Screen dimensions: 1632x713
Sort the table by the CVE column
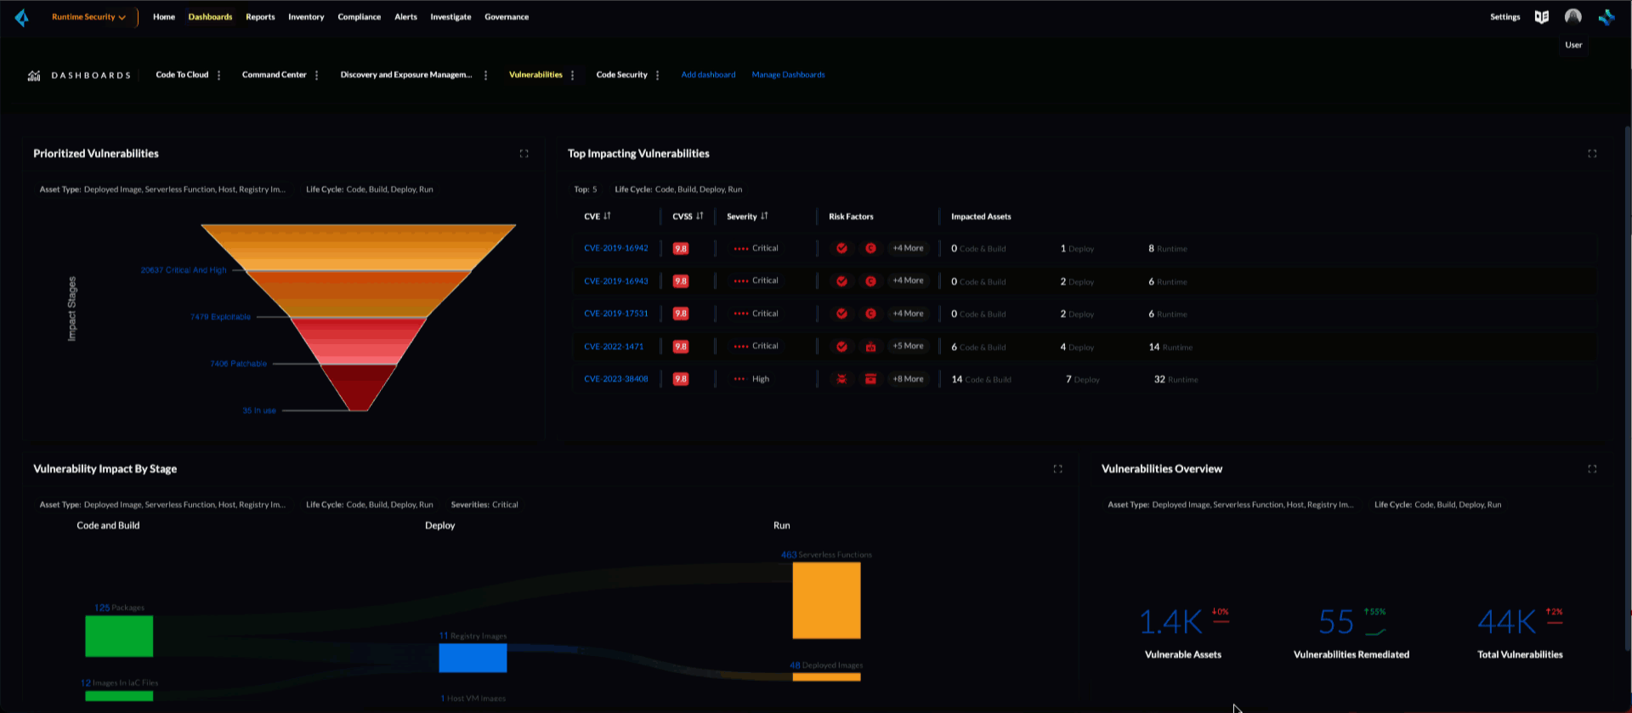click(607, 217)
